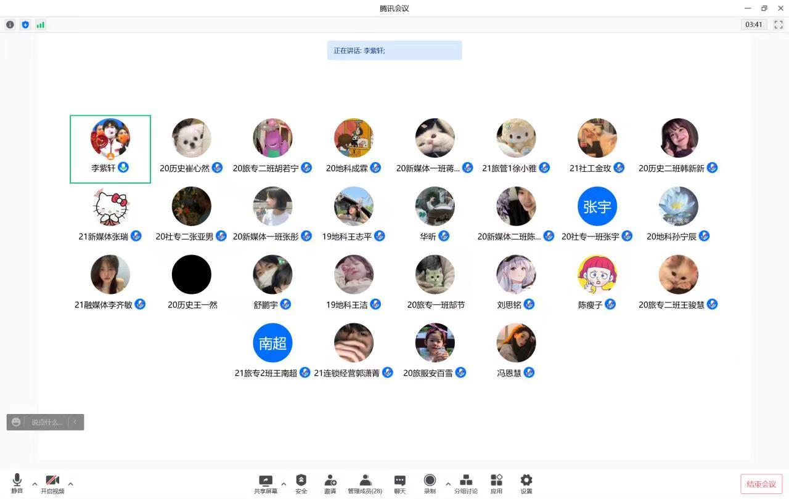This screenshot has width=789, height=499.
Task: Mute the microphone with 静音
Action: (17, 483)
